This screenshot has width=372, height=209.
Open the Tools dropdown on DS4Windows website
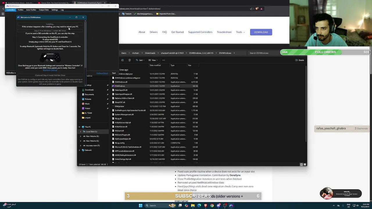point(240,32)
